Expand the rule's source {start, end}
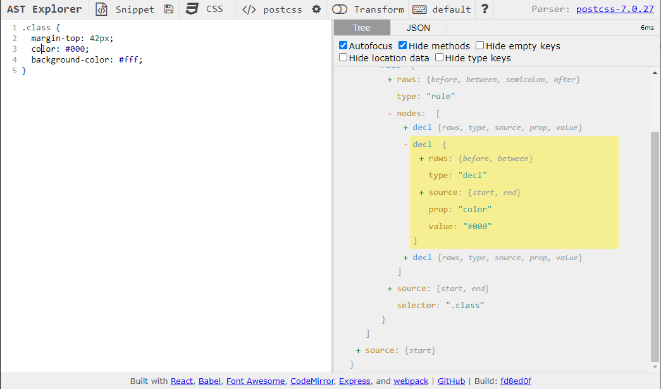Viewport: 661px width, 389px height. coord(390,289)
